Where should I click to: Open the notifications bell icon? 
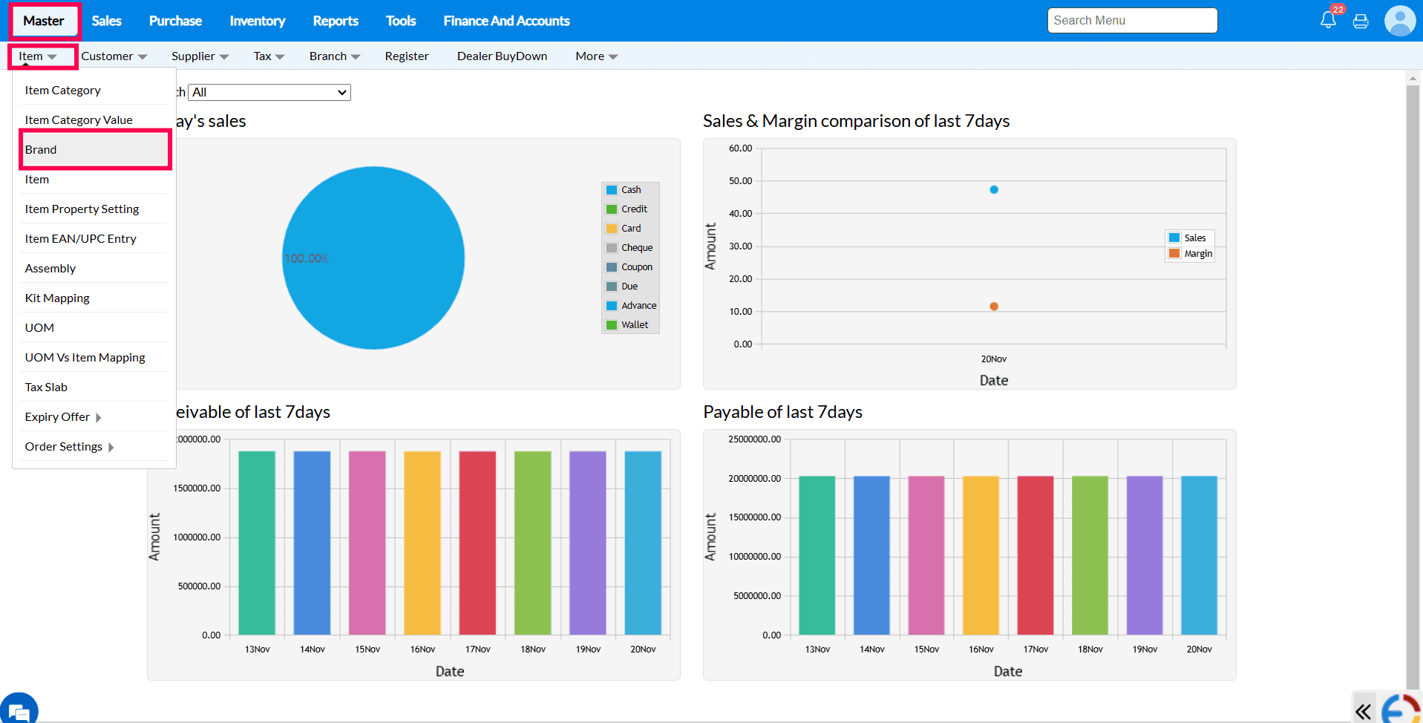tap(1328, 20)
